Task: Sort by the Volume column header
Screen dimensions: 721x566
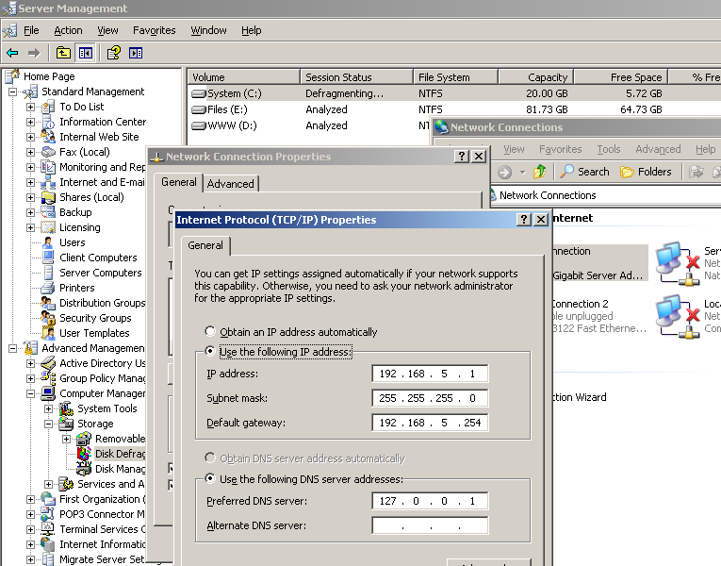Action: tap(243, 76)
